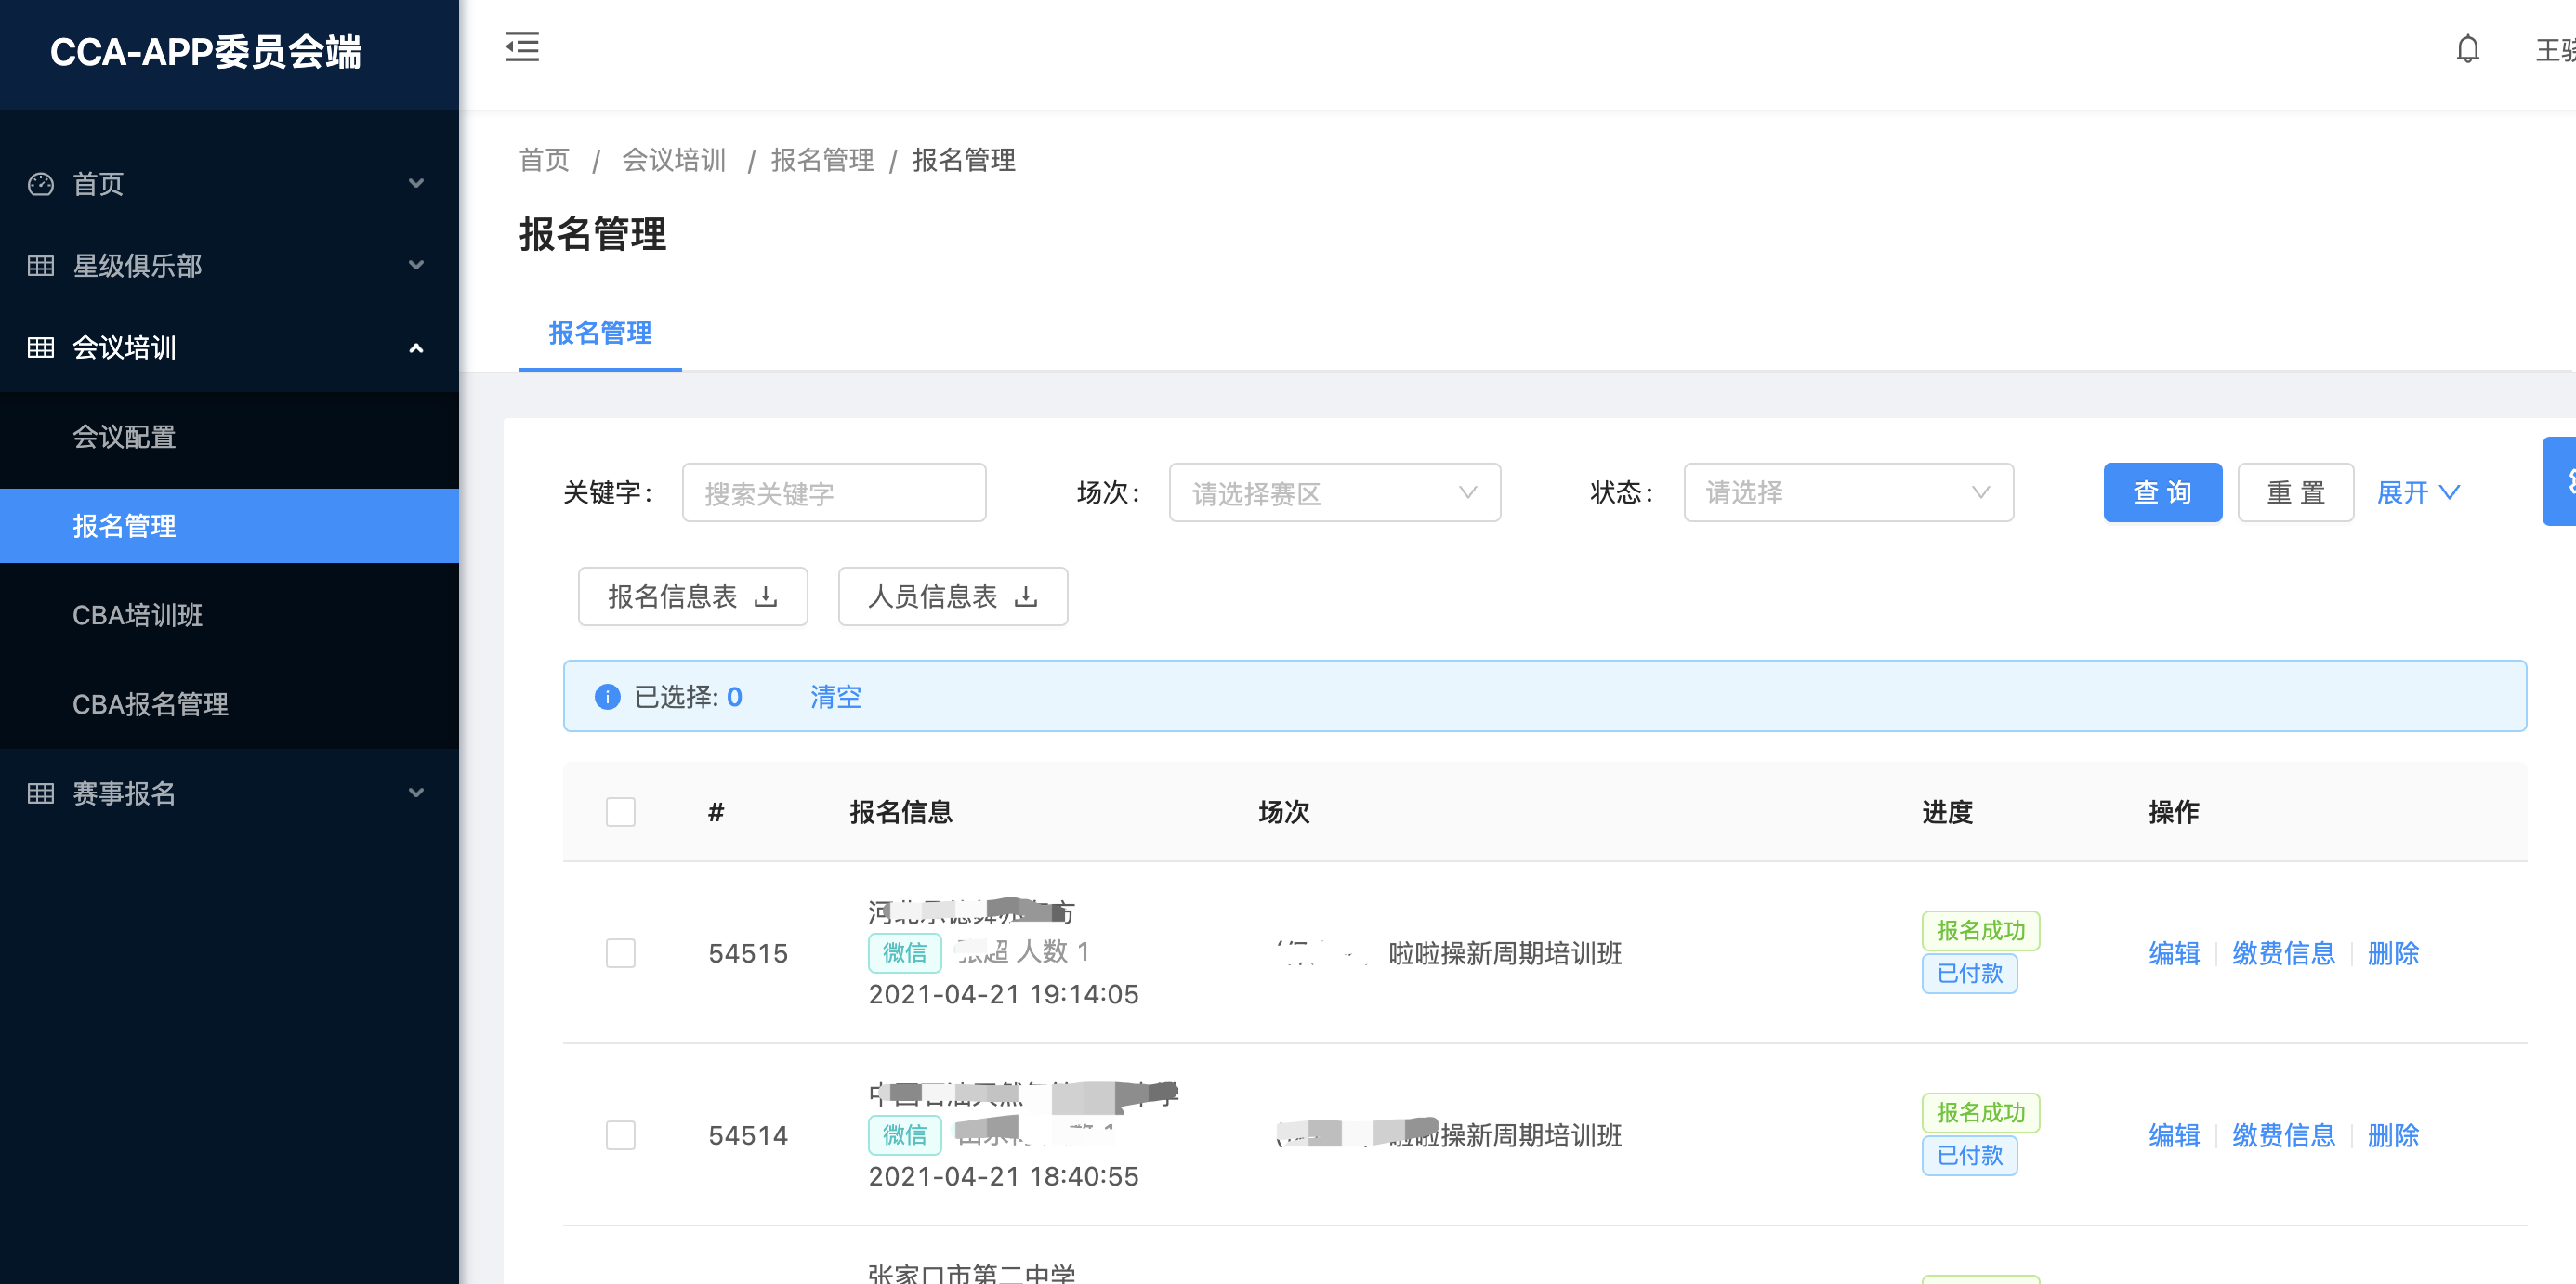Open the 场次 请选择赛区 dropdown
The width and height of the screenshot is (2576, 1284).
pos(1335,493)
